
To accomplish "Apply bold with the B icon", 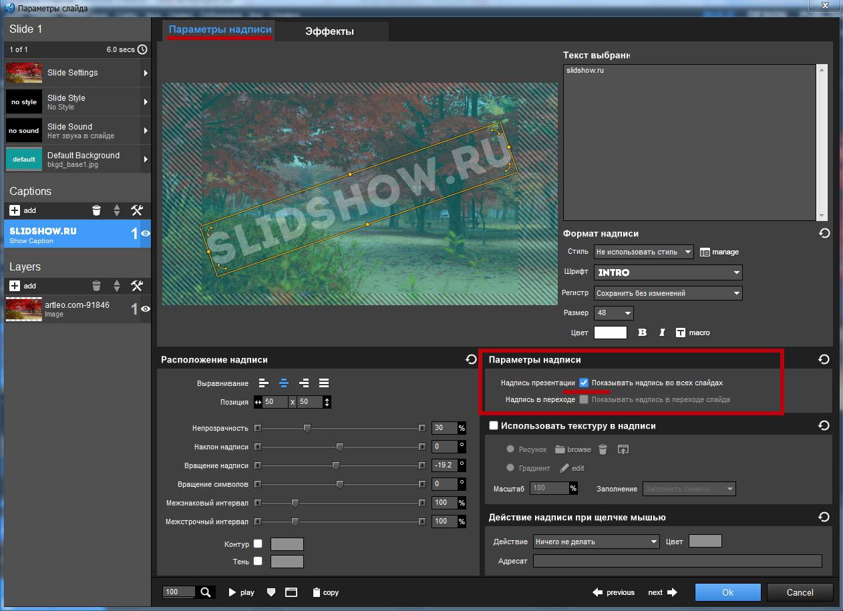I will click(x=643, y=333).
